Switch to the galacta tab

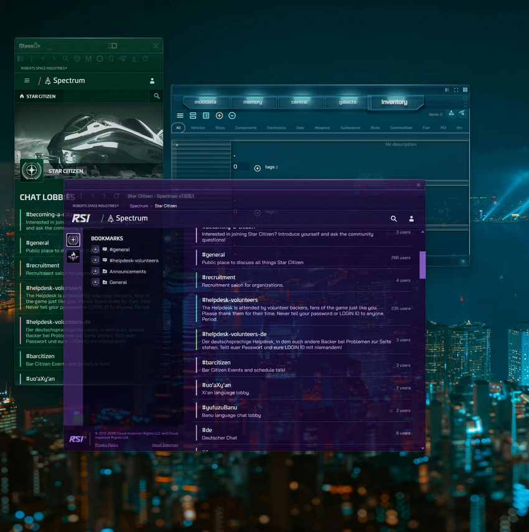347,102
